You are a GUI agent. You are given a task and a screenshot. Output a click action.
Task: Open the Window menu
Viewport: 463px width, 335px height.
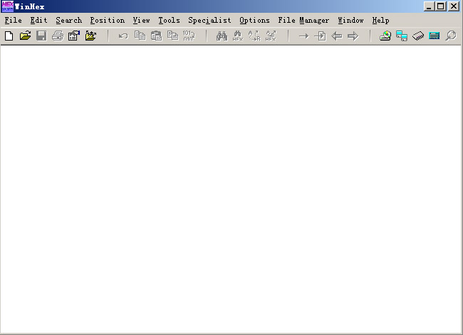[350, 21]
